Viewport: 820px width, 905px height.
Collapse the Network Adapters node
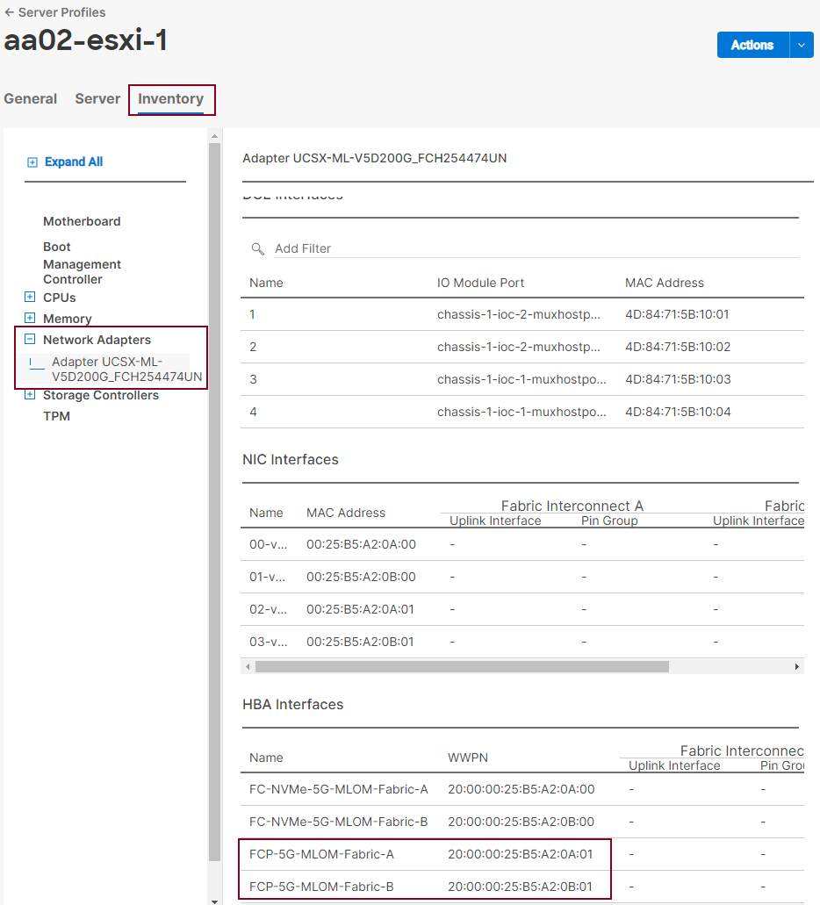click(x=30, y=340)
